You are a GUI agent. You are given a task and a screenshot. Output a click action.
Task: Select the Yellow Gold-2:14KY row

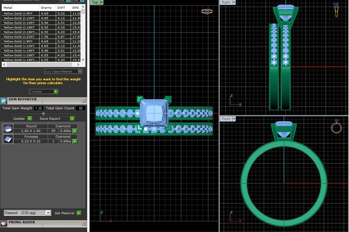[x=41, y=23]
